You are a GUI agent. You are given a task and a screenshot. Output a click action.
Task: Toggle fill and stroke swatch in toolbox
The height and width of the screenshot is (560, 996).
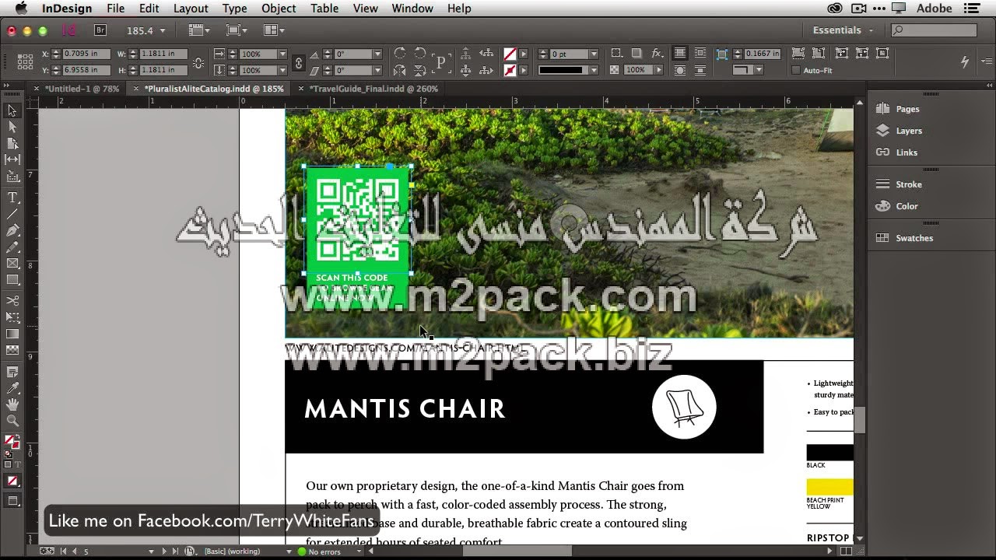tap(12, 443)
